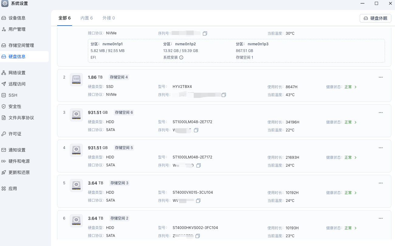The image size is (395, 246).
Task: Go to 存储空间管理 in the sidebar
Action: click(22, 45)
